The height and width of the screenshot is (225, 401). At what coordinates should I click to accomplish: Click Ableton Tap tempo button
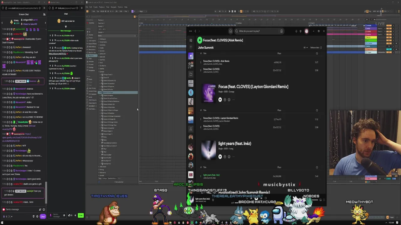98,11
